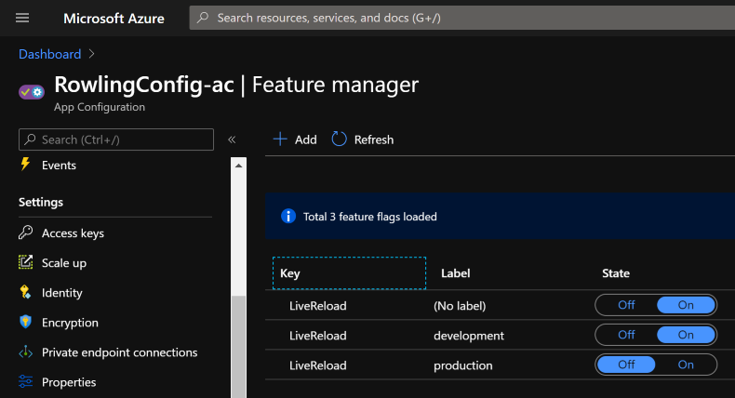The height and width of the screenshot is (398, 735).
Task: Select LiveReload key with (No label)
Action: tap(318, 306)
